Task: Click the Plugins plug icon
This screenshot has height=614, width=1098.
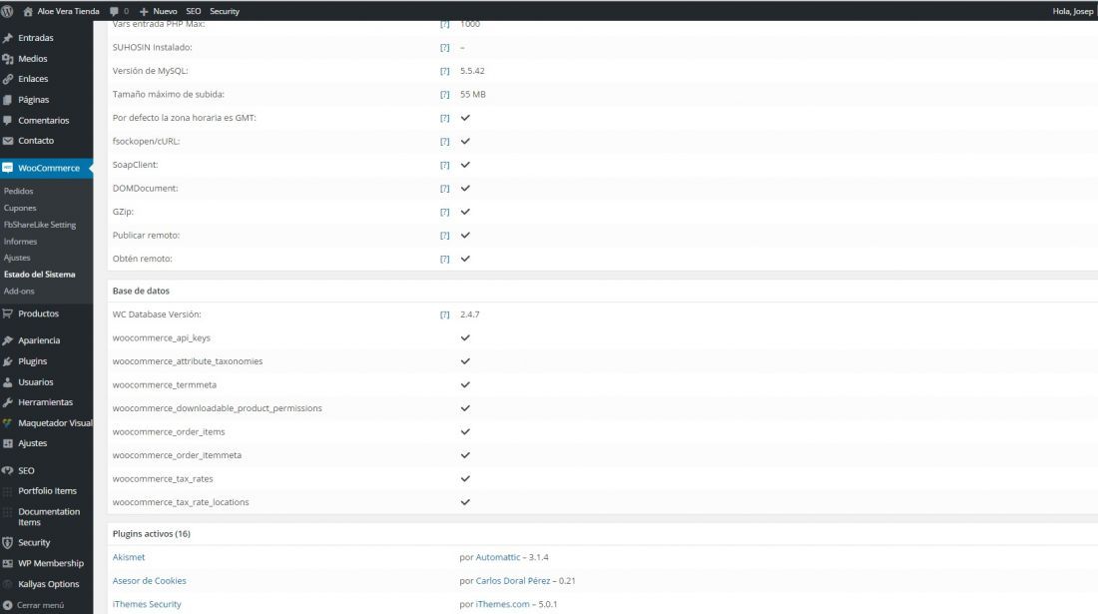Action: (8, 361)
